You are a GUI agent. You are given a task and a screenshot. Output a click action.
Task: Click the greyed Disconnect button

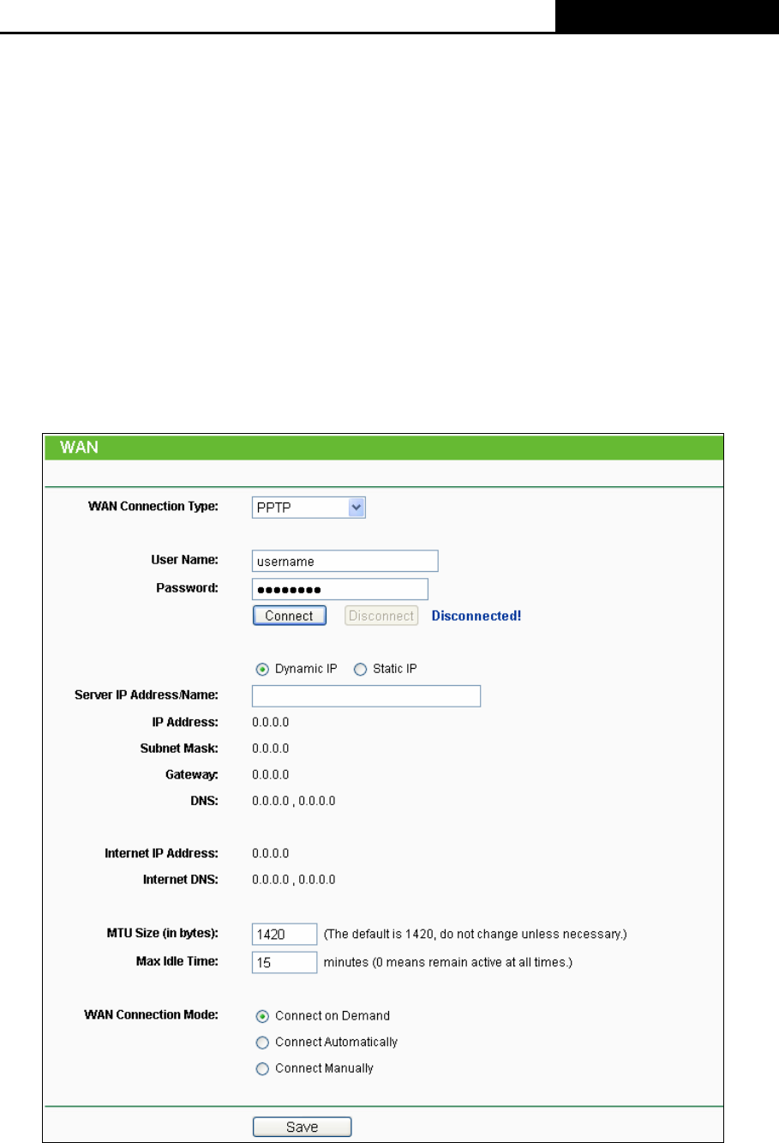point(381,616)
